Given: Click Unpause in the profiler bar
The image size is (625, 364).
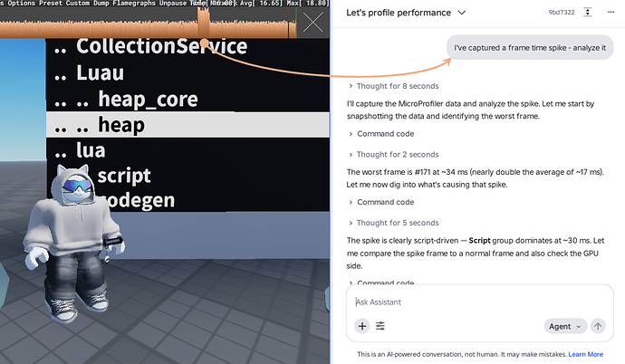Looking at the screenshot, I should tap(173, 4).
